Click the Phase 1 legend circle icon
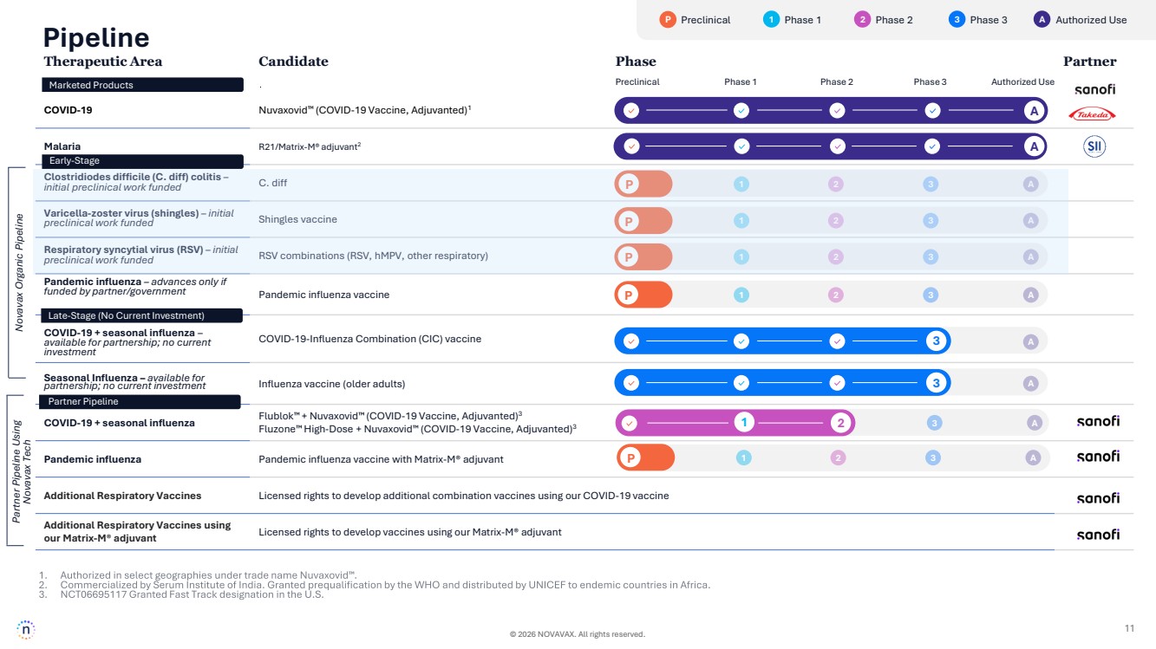1156x649 pixels. coord(771,20)
